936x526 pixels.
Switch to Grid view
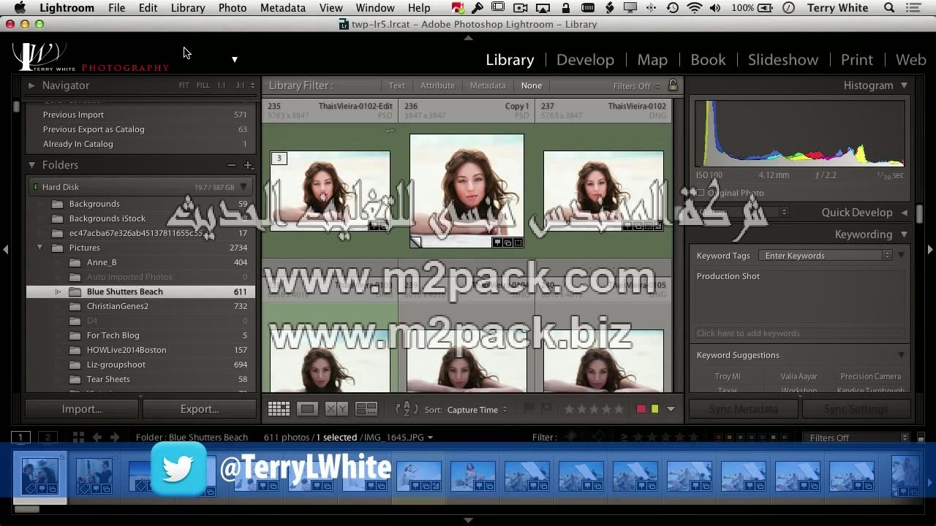pyautogui.click(x=279, y=409)
